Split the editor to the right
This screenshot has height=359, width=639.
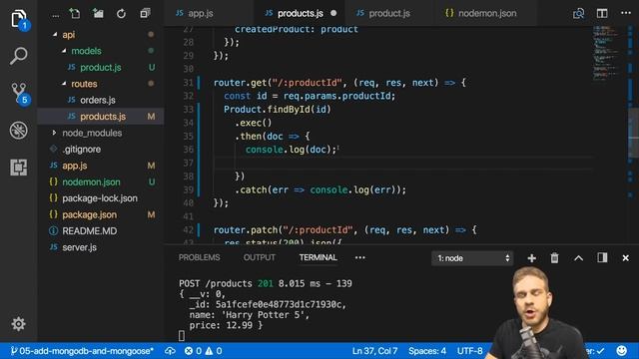point(602,13)
